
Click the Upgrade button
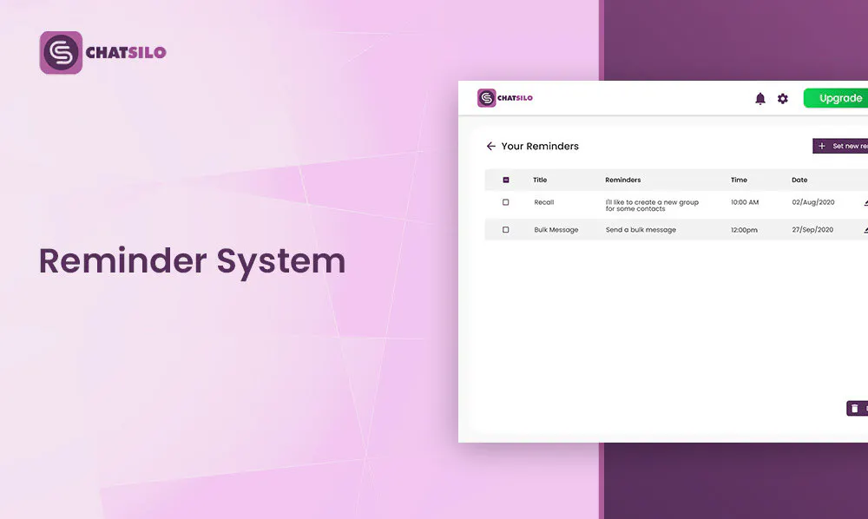click(x=836, y=98)
